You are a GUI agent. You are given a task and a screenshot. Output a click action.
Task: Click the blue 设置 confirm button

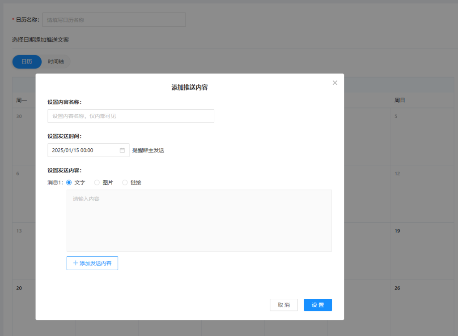(318, 305)
